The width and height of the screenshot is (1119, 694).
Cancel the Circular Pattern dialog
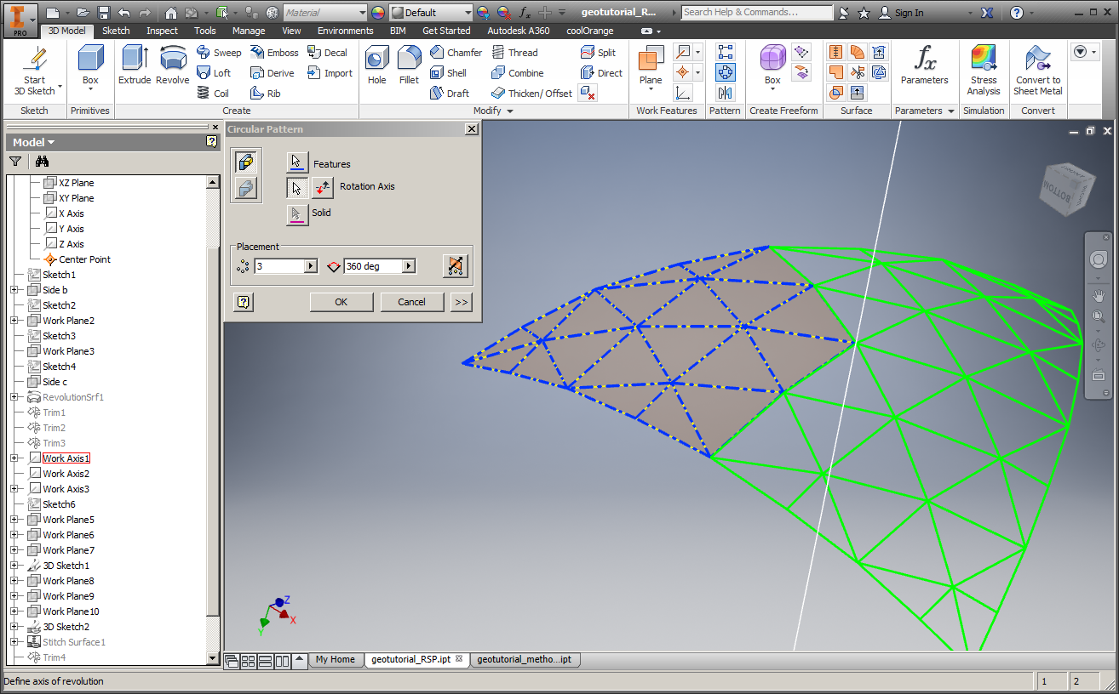click(411, 302)
